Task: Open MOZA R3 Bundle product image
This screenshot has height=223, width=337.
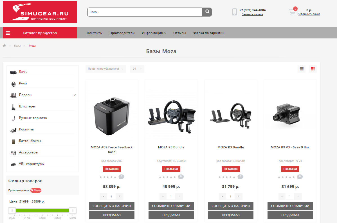Action: click(231, 116)
